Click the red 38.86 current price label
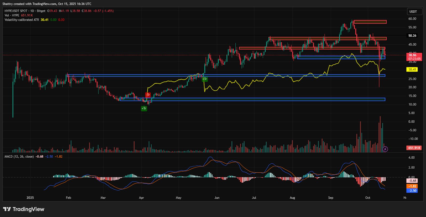This screenshot has height=217, width=426. pos(415,57)
